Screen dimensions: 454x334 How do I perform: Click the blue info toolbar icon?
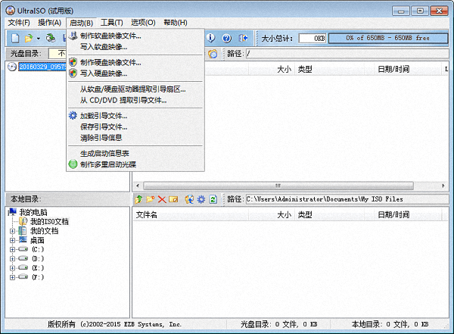coord(210,38)
